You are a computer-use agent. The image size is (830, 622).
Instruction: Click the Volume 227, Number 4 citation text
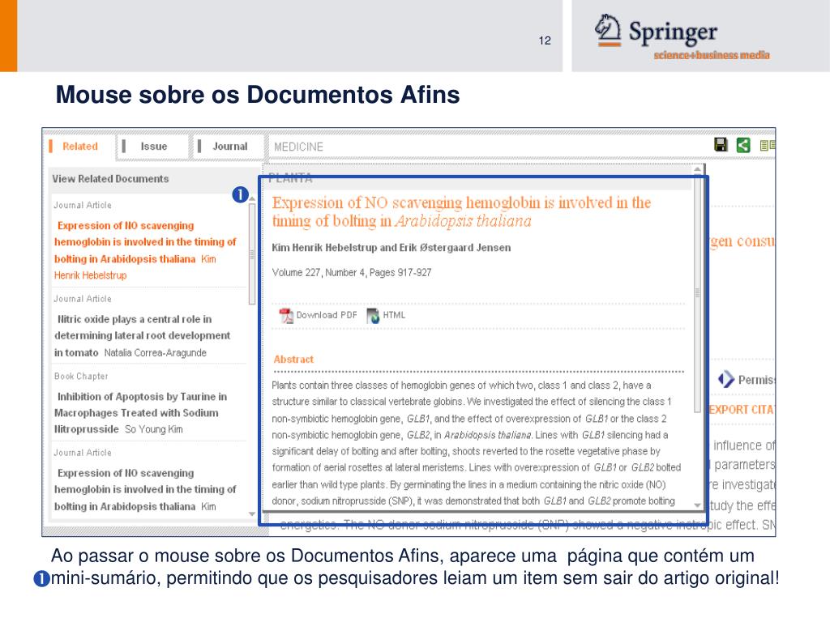[x=352, y=272]
